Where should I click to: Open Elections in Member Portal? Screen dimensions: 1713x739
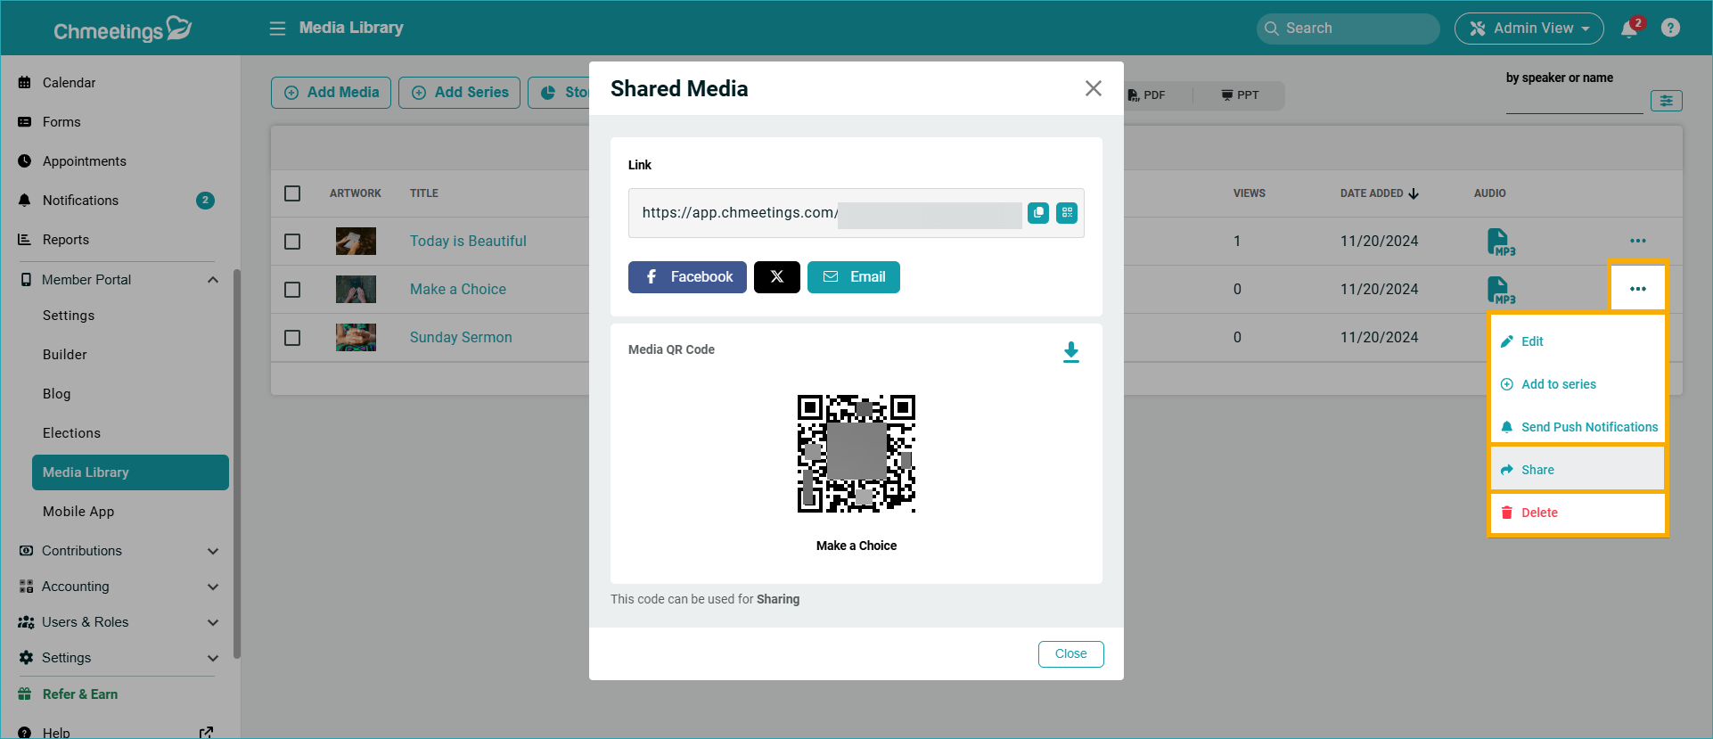pos(71,433)
